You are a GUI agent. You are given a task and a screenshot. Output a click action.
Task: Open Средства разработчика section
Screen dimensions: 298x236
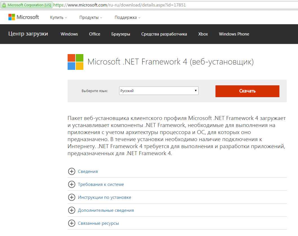(164, 34)
